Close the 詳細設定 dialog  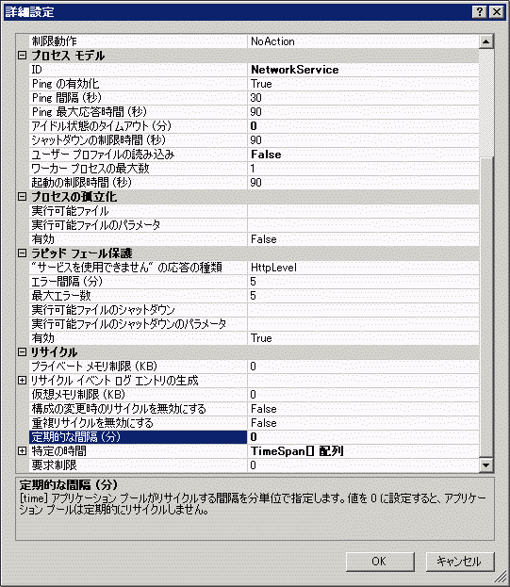click(497, 12)
